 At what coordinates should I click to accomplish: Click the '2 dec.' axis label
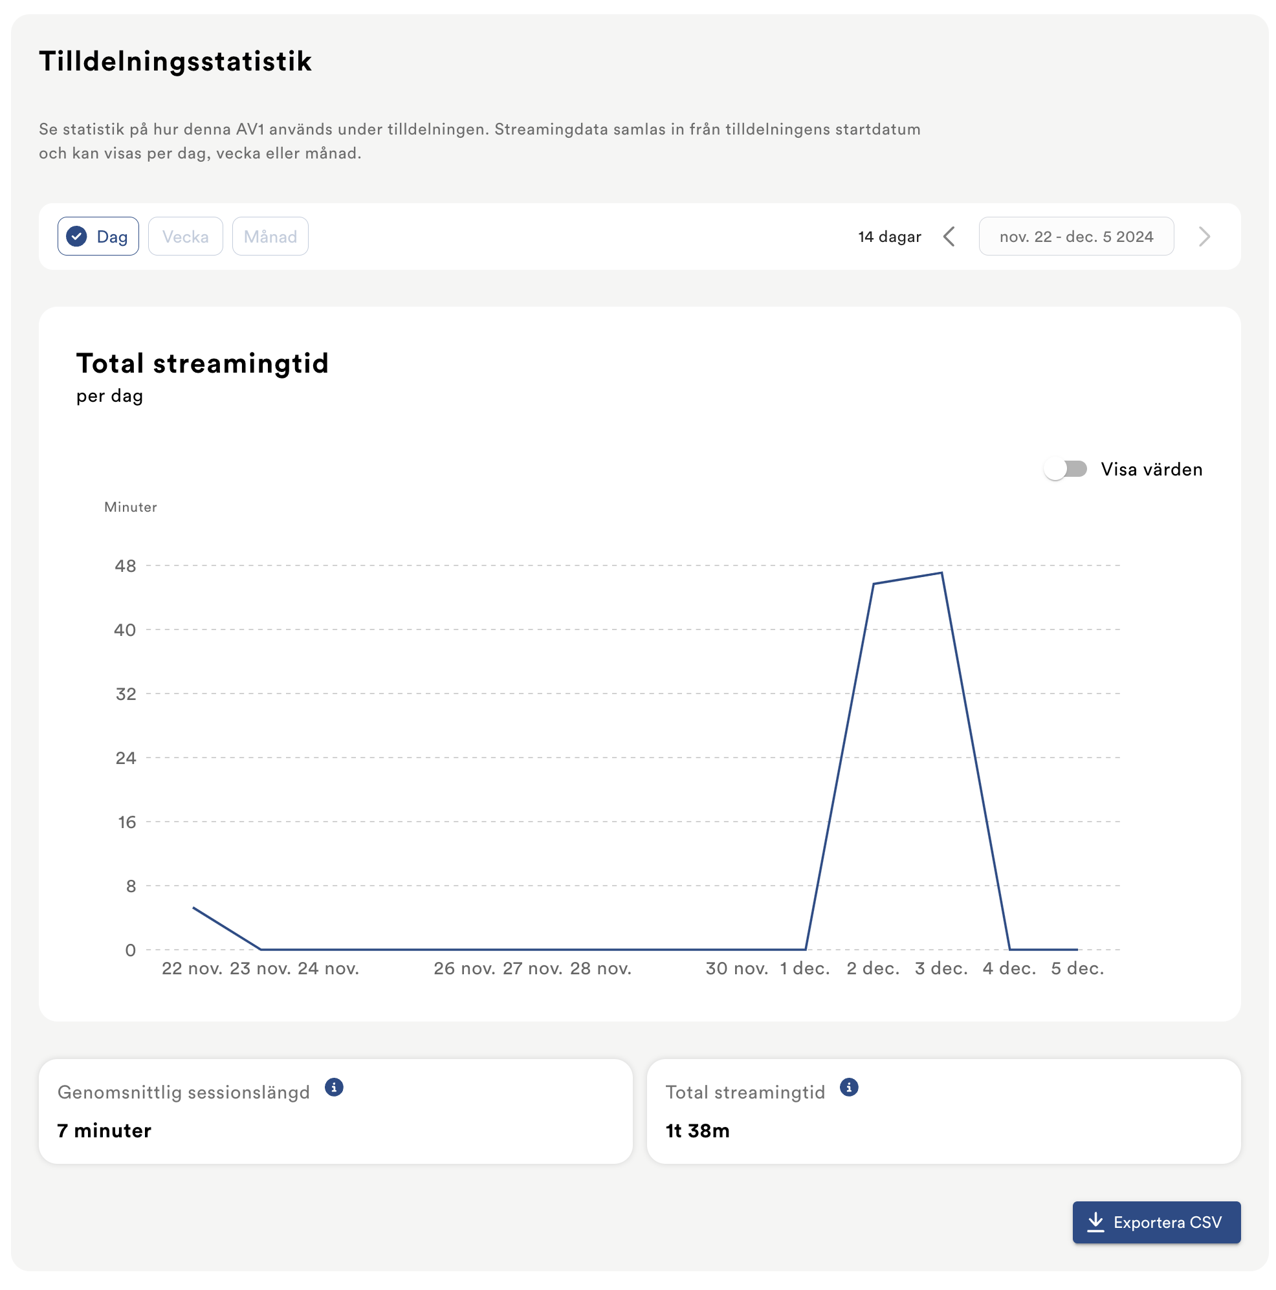pyautogui.click(x=874, y=968)
